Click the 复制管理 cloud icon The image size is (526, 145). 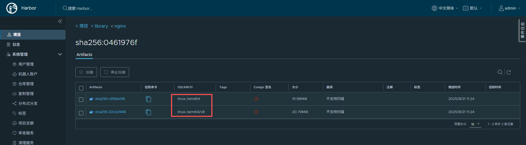(15, 94)
